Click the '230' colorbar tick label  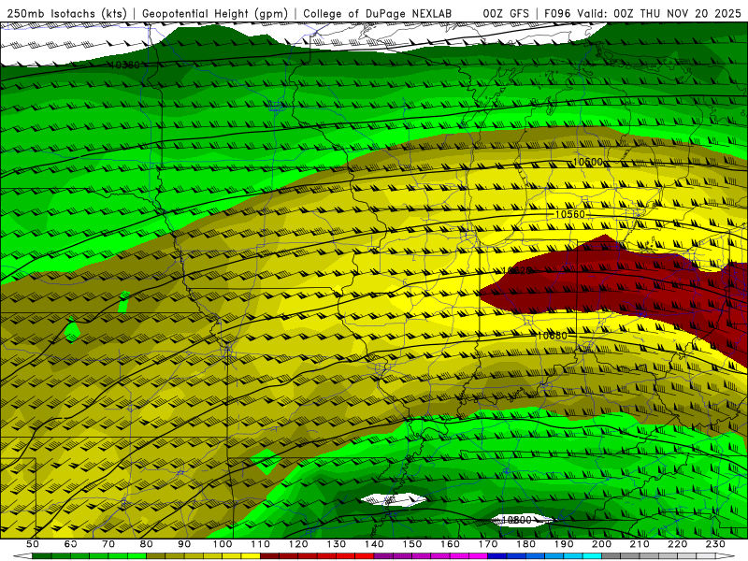click(715, 544)
